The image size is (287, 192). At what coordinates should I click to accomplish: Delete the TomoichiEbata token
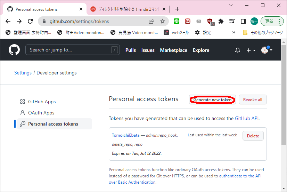pos(253,136)
